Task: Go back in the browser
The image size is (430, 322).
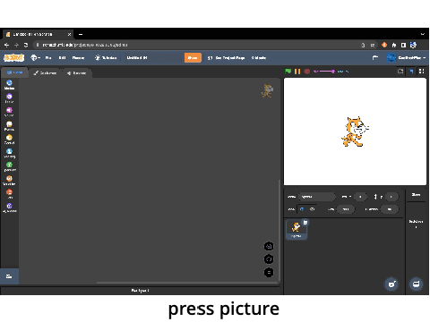Action: coord(6,45)
